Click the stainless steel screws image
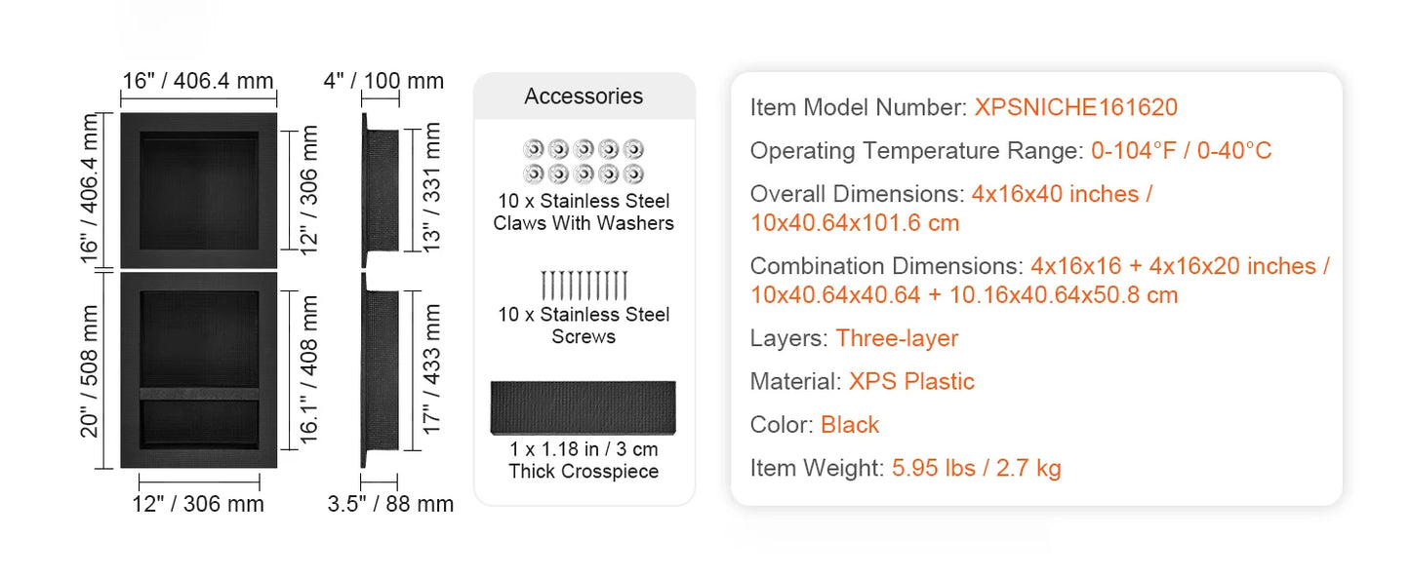 pyautogui.click(x=584, y=285)
